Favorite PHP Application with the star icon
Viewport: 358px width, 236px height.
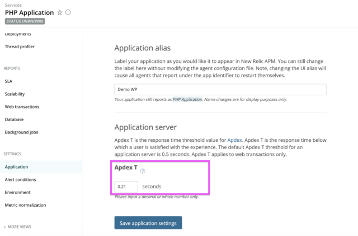click(x=60, y=12)
